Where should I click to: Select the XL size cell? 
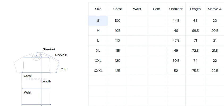click(98, 51)
